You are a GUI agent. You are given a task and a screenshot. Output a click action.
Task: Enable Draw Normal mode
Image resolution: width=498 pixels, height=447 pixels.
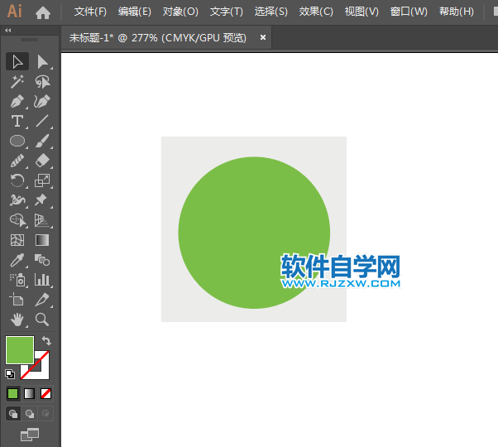pos(13,414)
